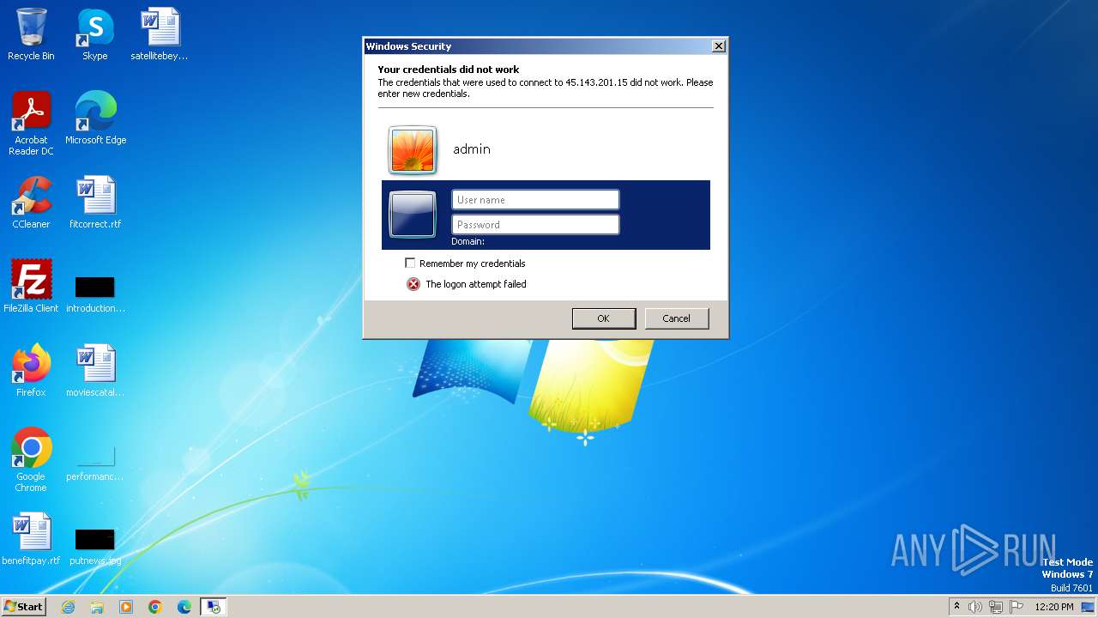Open the Start menu
The width and height of the screenshot is (1098, 618).
[x=24, y=607]
